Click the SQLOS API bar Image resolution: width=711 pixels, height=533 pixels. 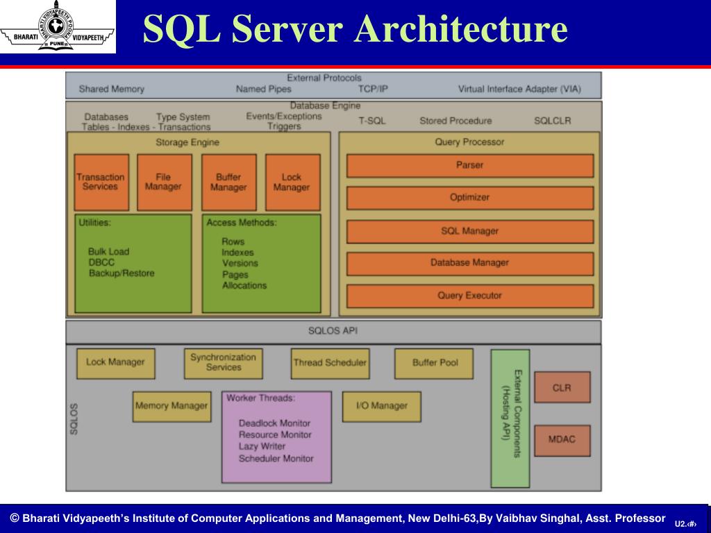pos(333,331)
